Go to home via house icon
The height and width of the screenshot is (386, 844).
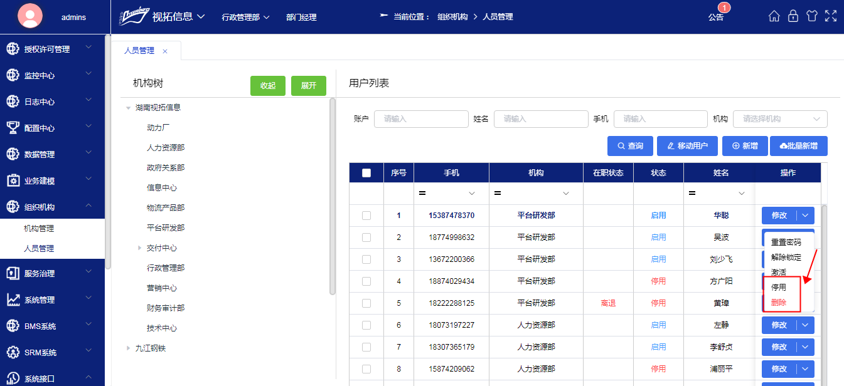point(774,16)
